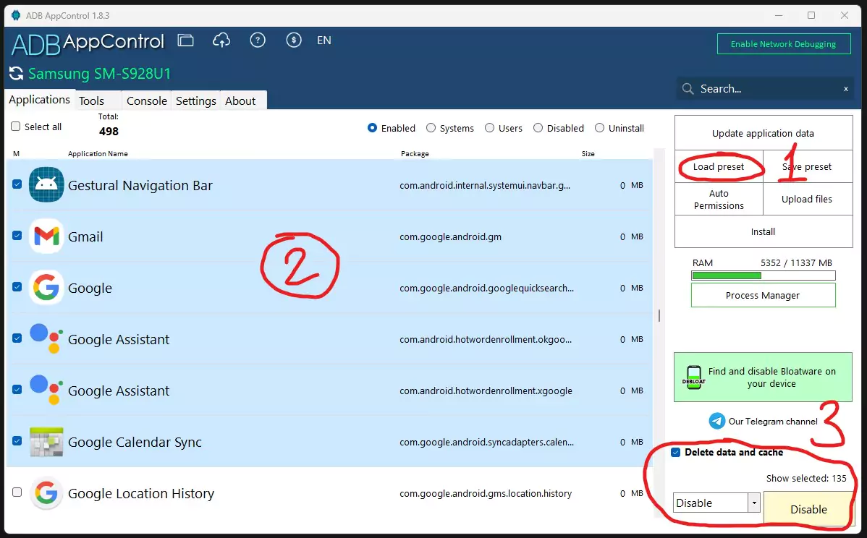Select the Uninstall radio filter
This screenshot has height=538, width=867.
599,128
